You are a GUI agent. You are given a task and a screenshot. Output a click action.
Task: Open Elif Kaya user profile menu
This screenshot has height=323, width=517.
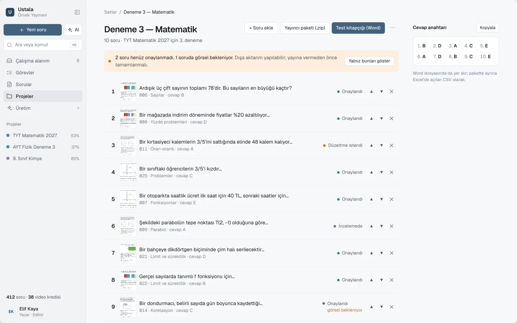tap(43, 312)
